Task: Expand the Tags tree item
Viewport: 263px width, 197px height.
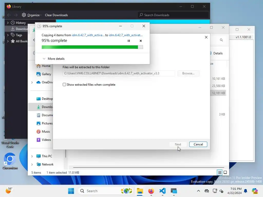Action: [x=8, y=35]
